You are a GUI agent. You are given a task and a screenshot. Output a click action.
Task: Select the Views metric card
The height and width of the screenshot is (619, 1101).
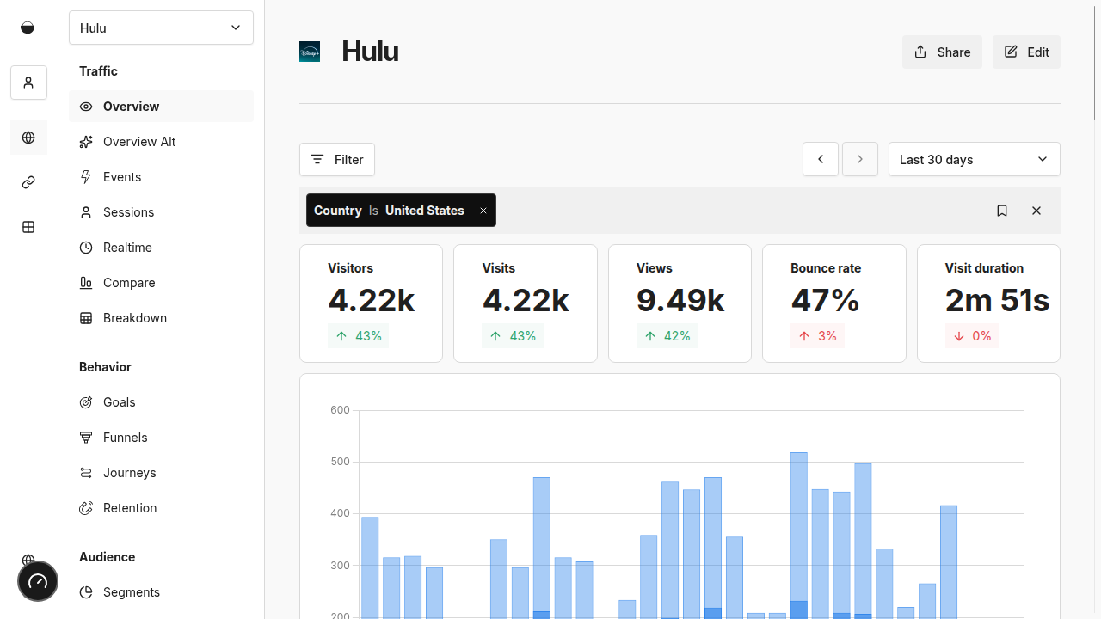click(680, 303)
